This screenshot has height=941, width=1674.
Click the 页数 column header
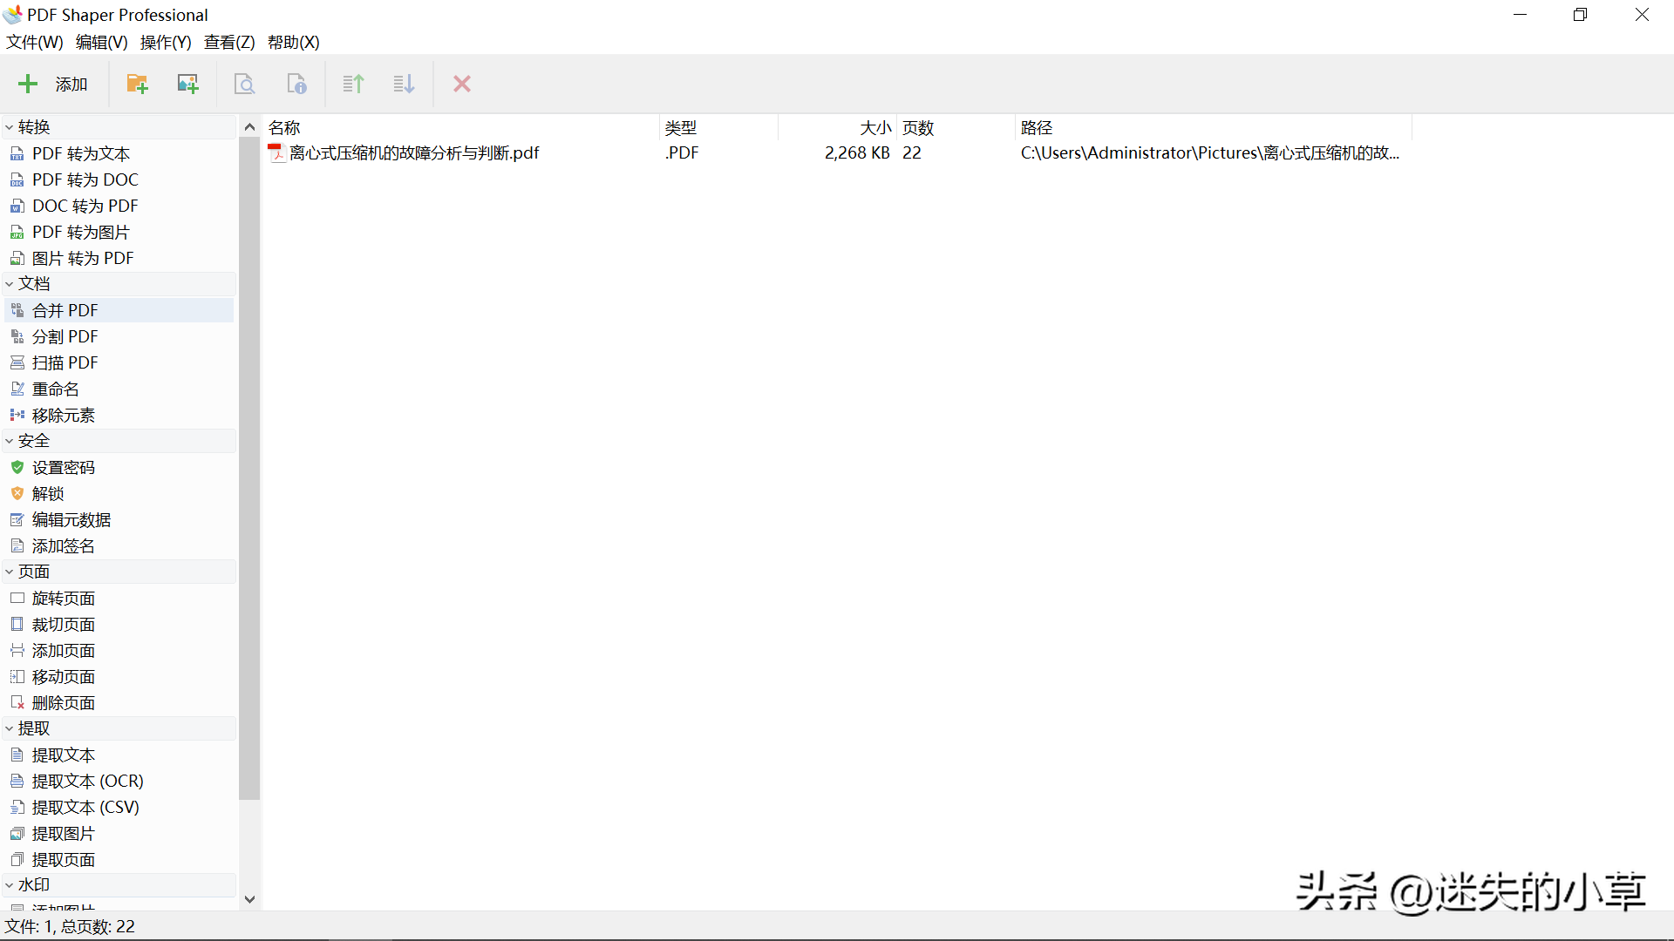pyautogui.click(x=956, y=127)
